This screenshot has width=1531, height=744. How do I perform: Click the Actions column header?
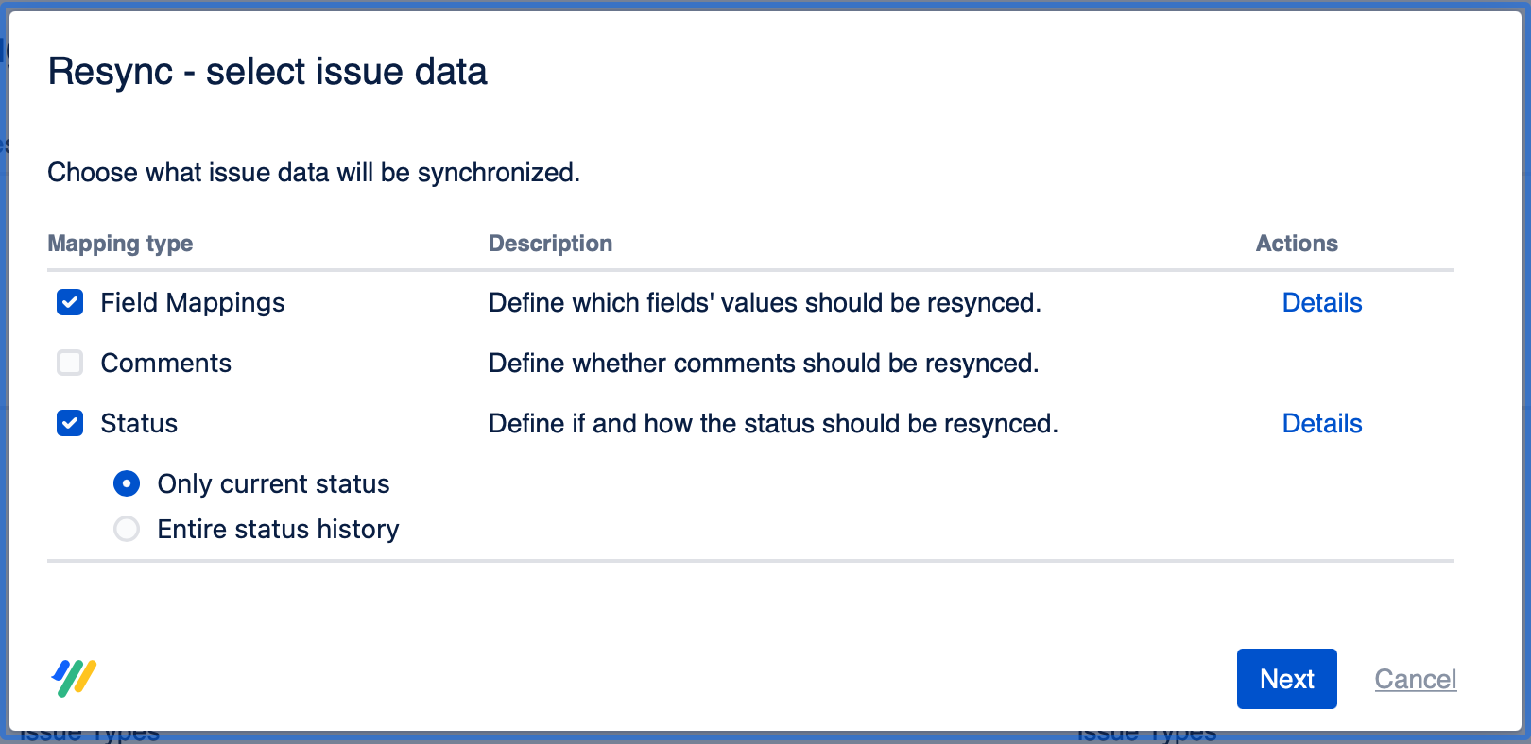click(1297, 244)
